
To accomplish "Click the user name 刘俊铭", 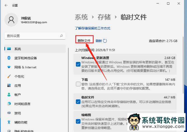I will tap(26, 18).
